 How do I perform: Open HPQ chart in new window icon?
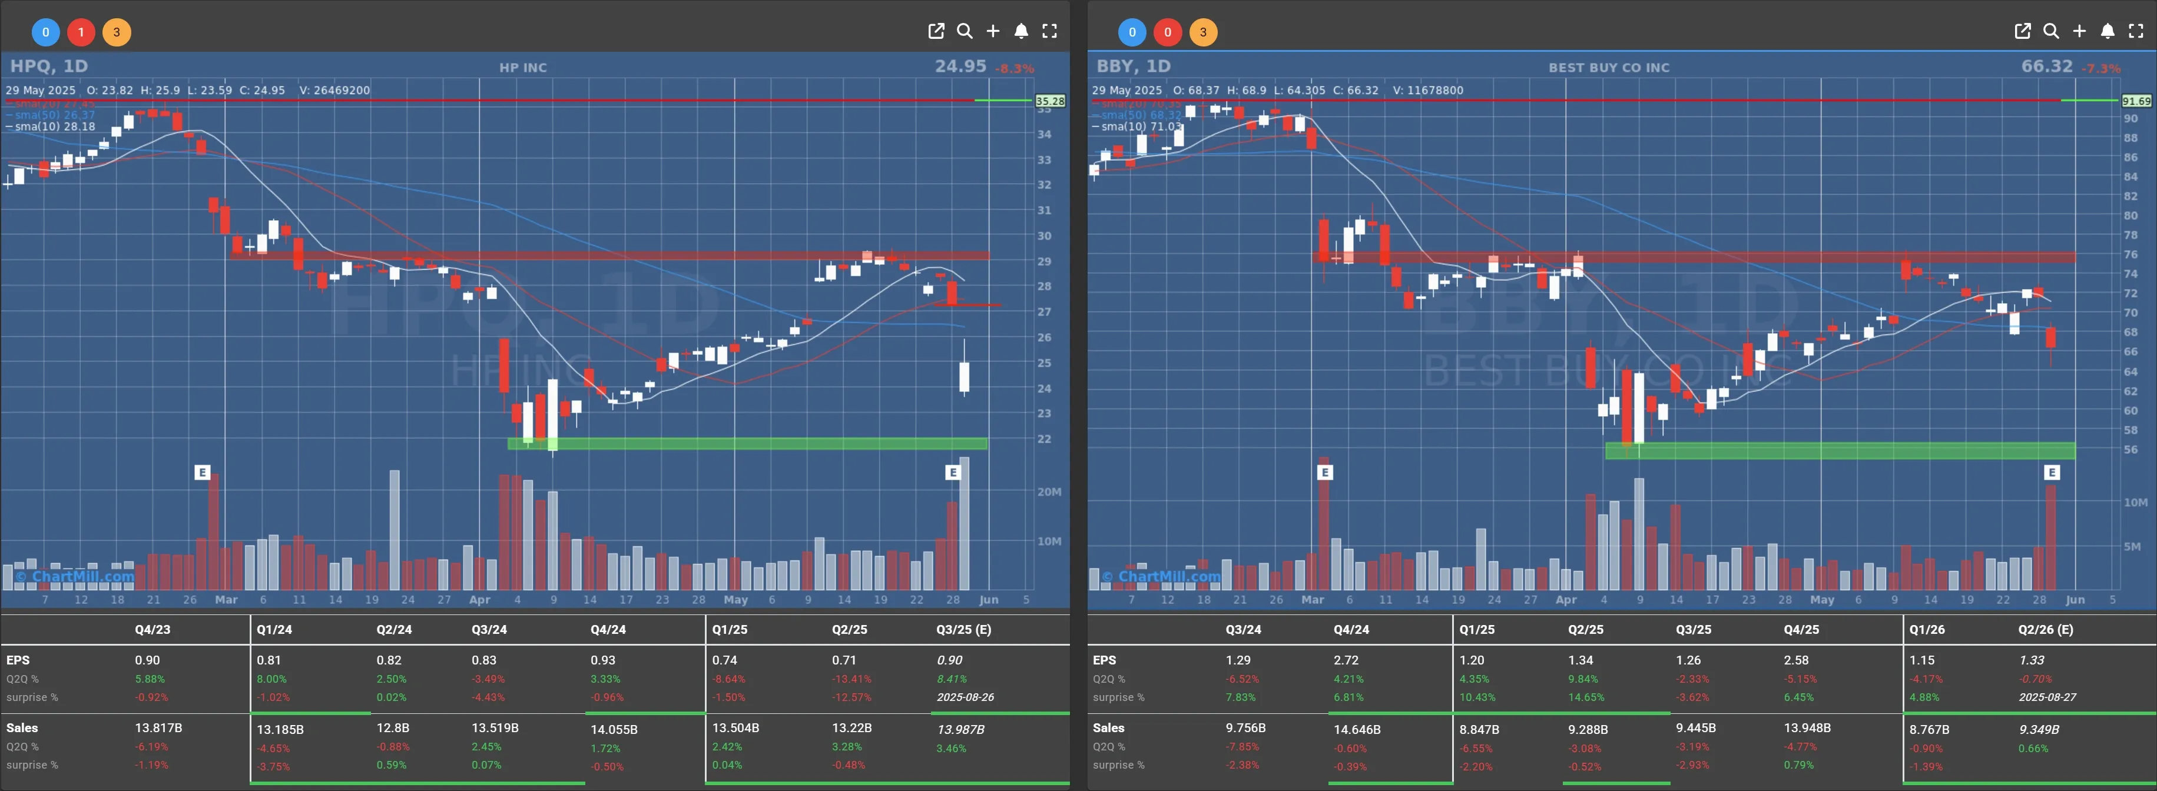pyautogui.click(x=936, y=31)
